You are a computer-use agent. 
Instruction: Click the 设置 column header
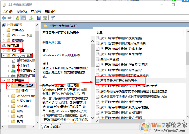99,32
